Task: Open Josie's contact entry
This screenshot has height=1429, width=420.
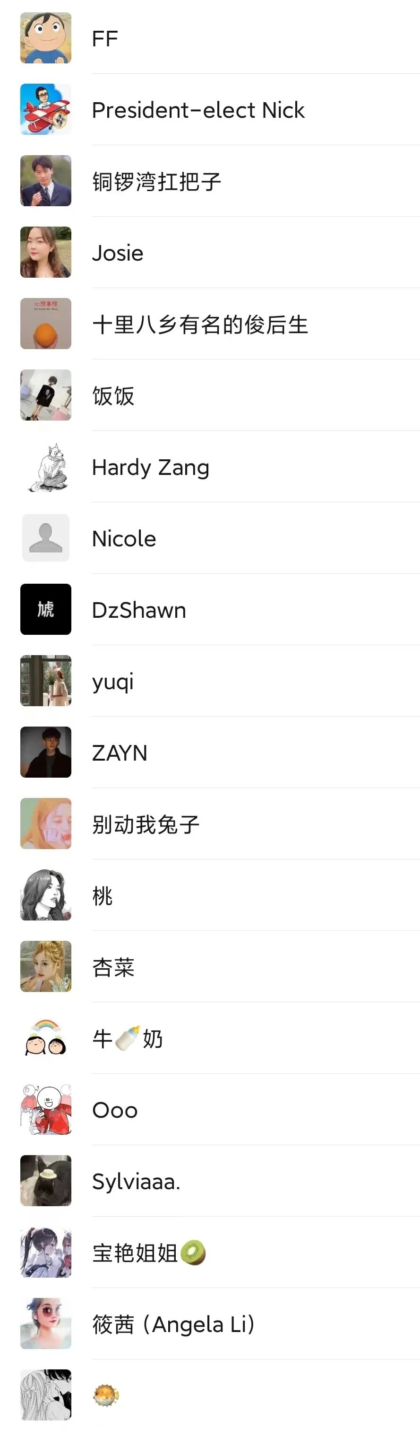Action: [210, 253]
